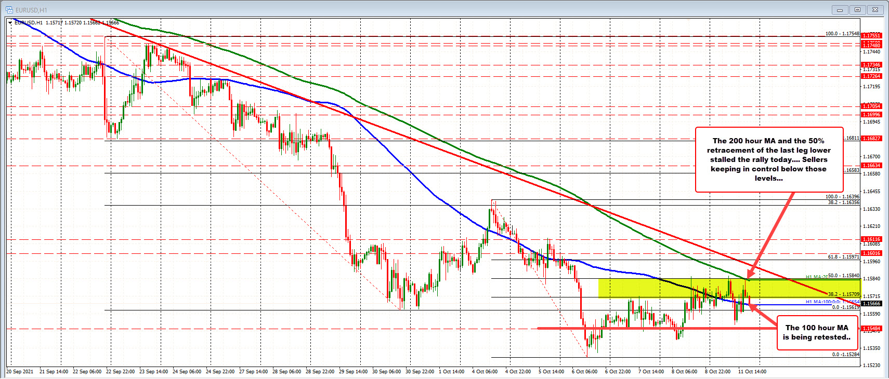The height and width of the screenshot is (379, 889).
Task: Open the dropdown triangle beside EURUSD,H1 chart label
Action: click(x=10, y=23)
